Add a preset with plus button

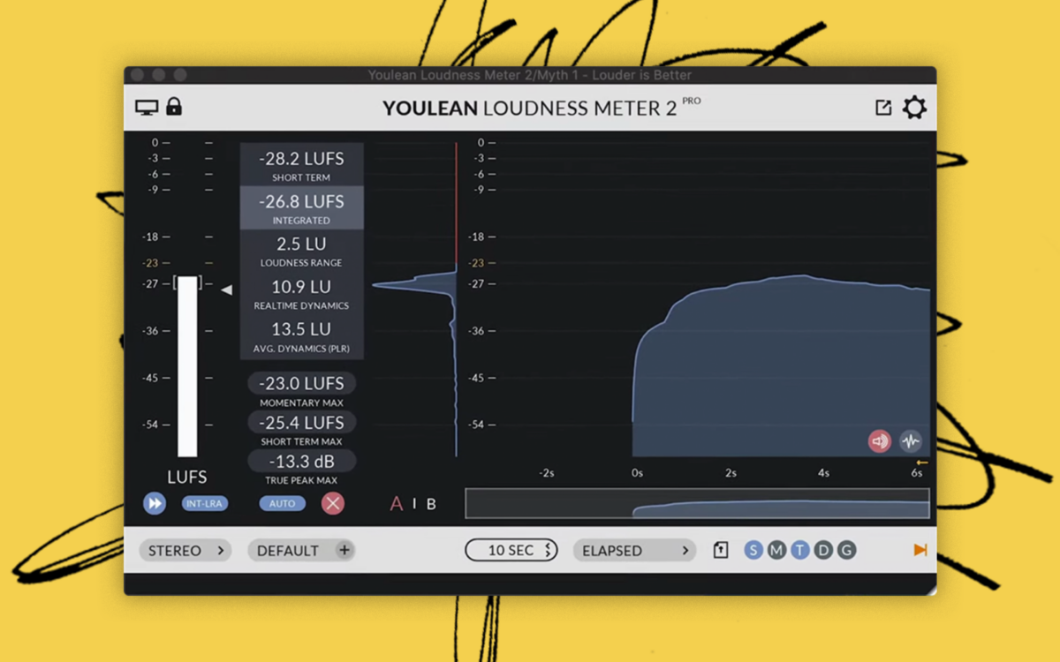coord(344,550)
